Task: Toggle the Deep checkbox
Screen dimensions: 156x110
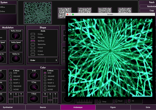Action: (100, 102)
